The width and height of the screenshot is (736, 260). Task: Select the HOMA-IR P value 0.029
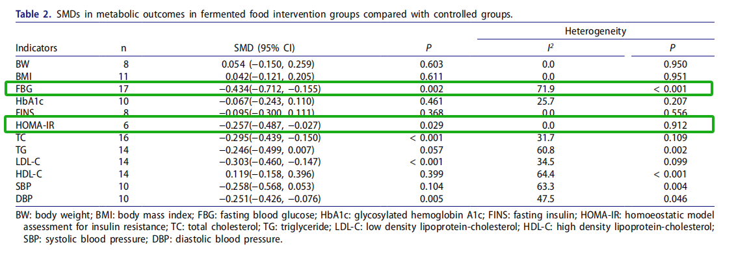(x=430, y=125)
